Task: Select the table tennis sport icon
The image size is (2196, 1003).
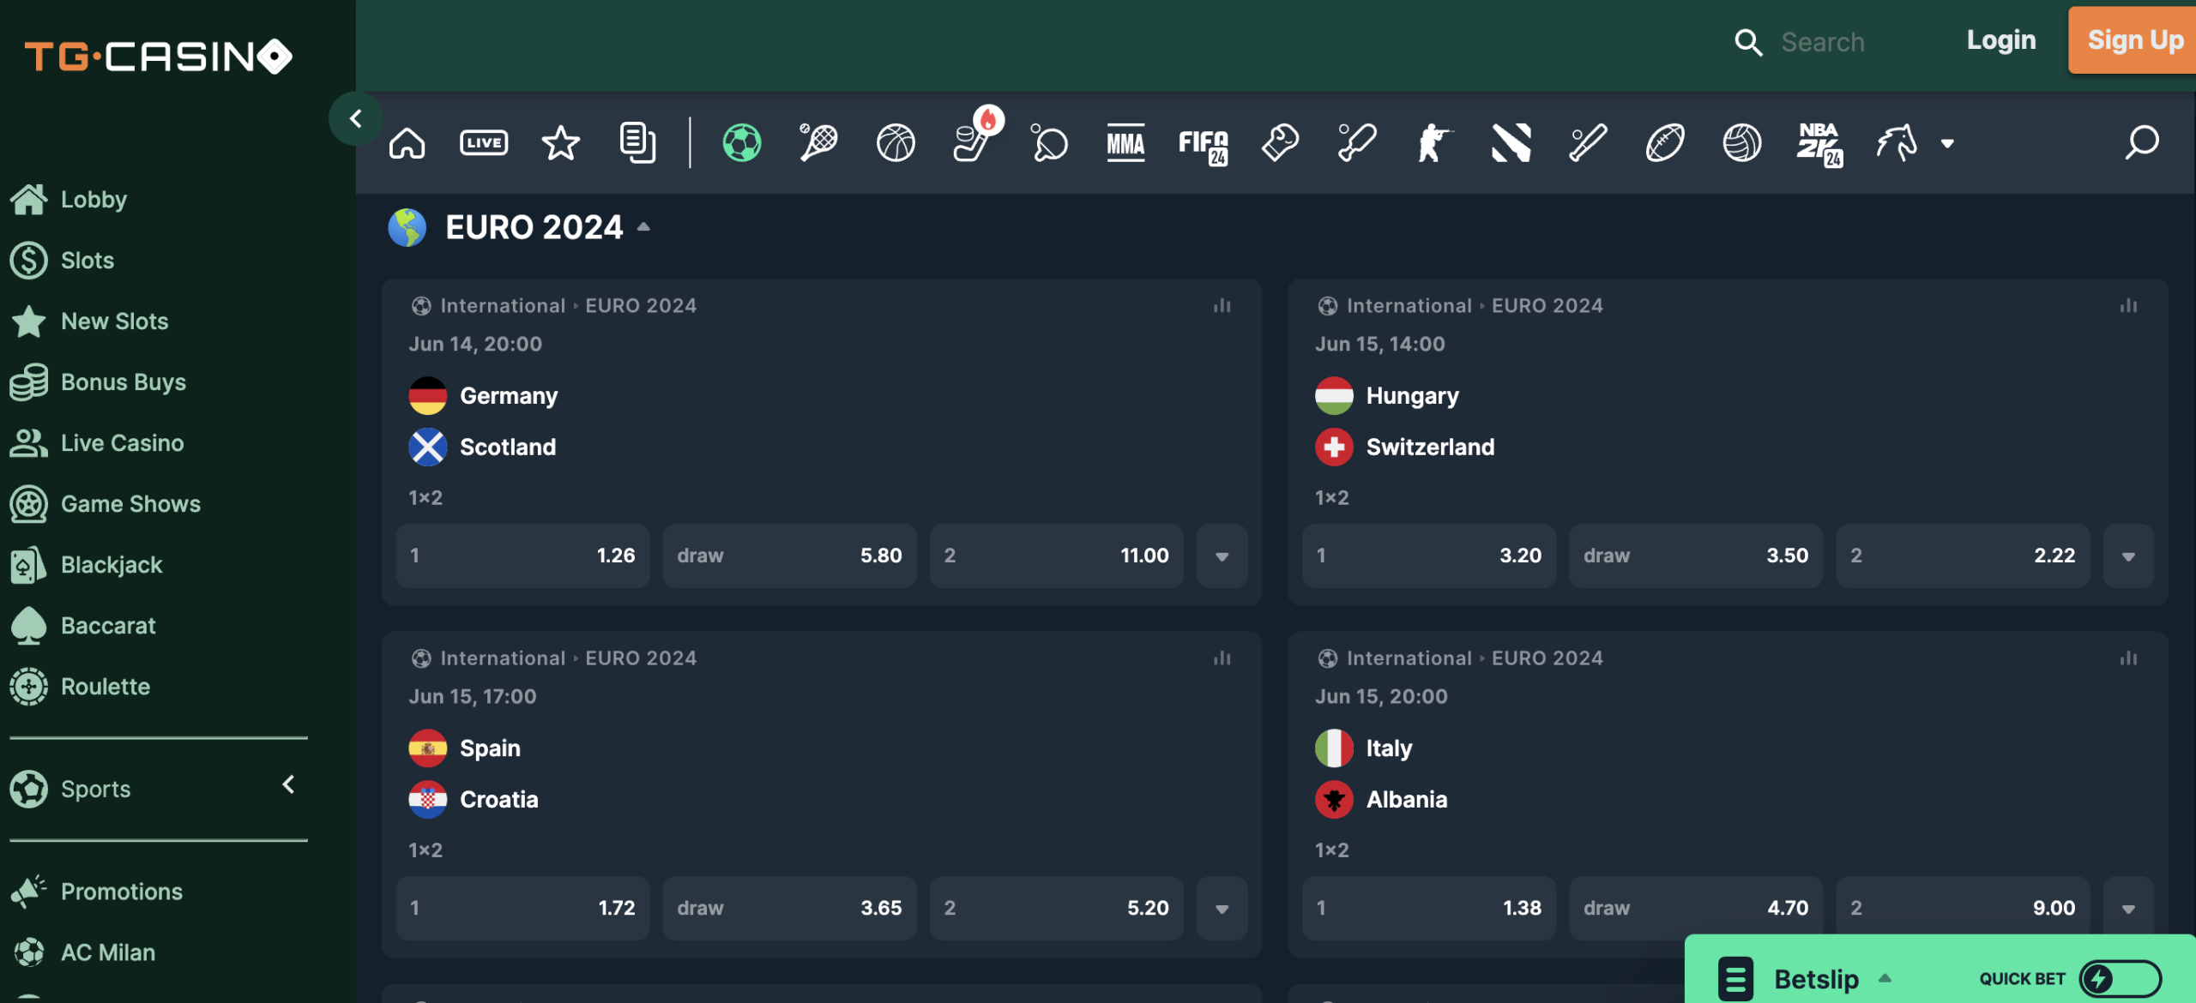Action: [1049, 143]
